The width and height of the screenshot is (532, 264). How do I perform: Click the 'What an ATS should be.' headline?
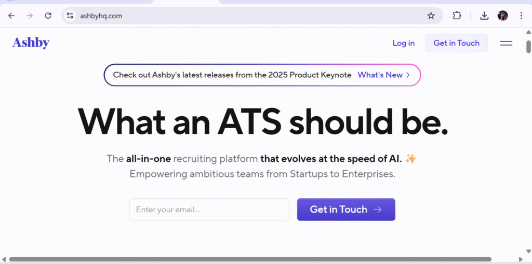[263, 122]
